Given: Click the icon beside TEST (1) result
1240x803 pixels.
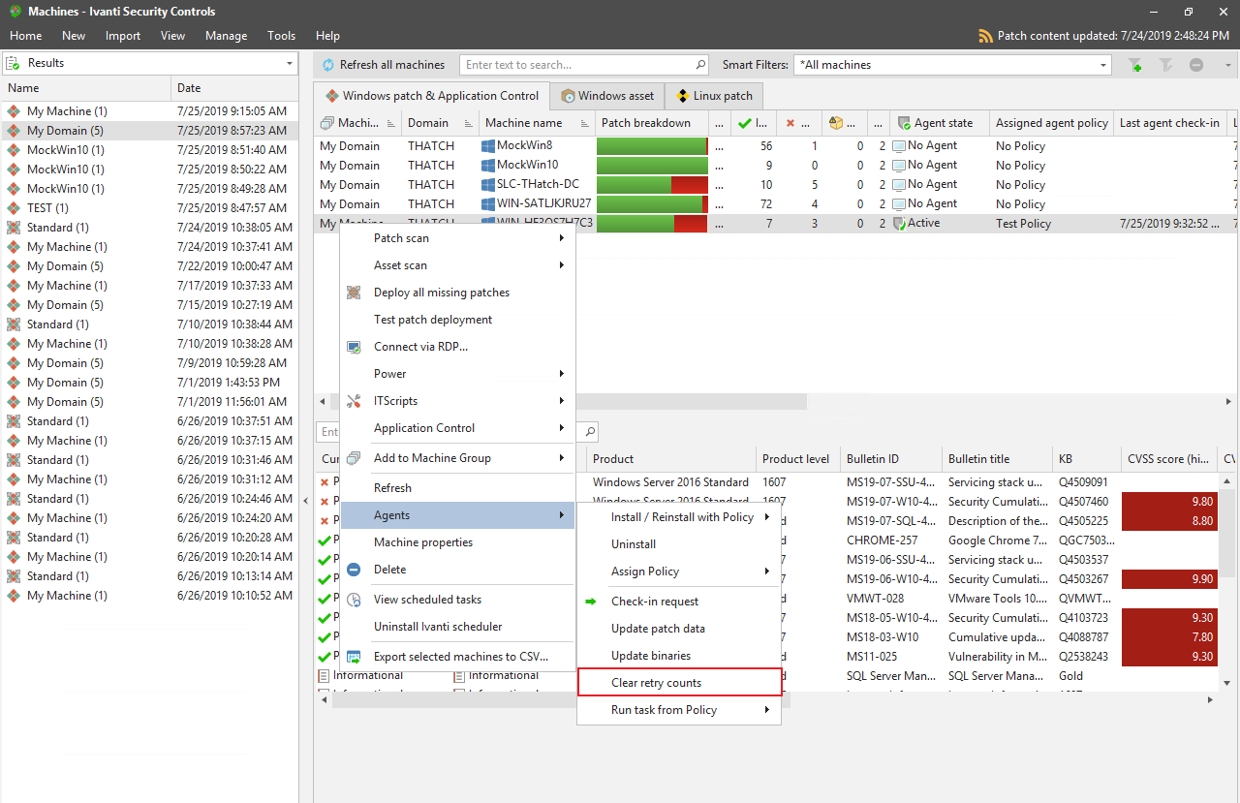Looking at the screenshot, I should pos(14,208).
